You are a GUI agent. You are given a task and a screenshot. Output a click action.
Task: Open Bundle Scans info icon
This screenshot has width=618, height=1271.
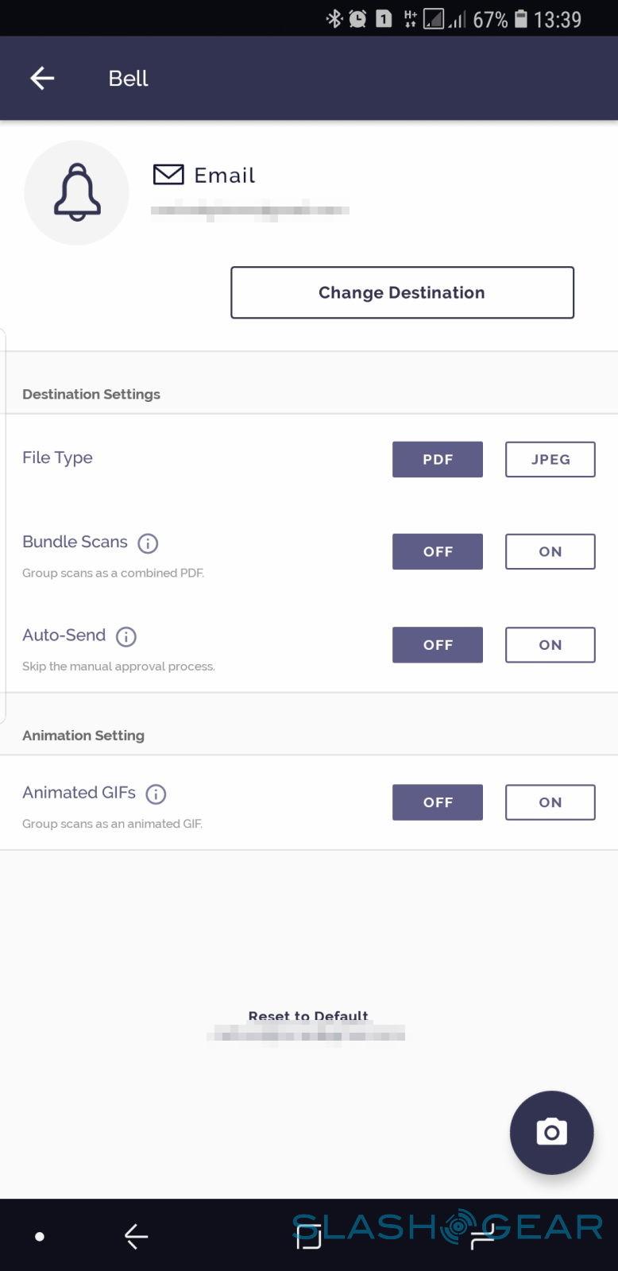coord(148,543)
